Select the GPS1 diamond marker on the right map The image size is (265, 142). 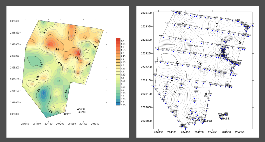204,121
